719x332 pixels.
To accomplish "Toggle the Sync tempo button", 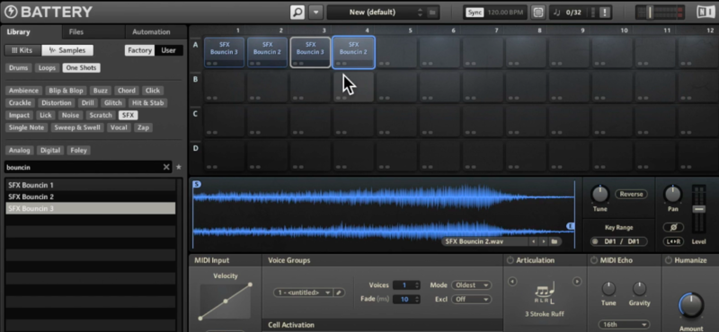I will 475,13.
